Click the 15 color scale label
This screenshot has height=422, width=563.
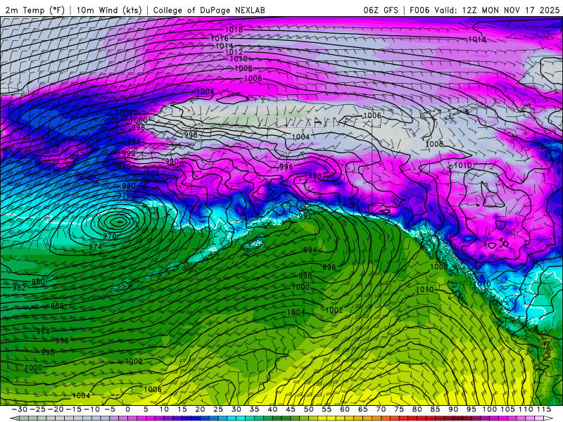(182, 409)
